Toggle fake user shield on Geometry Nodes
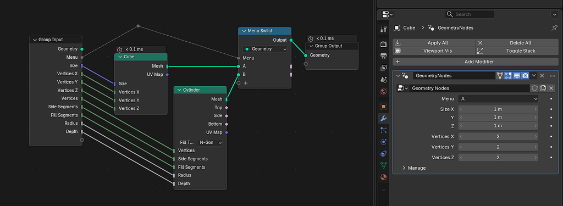The width and height of the screenshot is (563, 206). pos(534,88)
